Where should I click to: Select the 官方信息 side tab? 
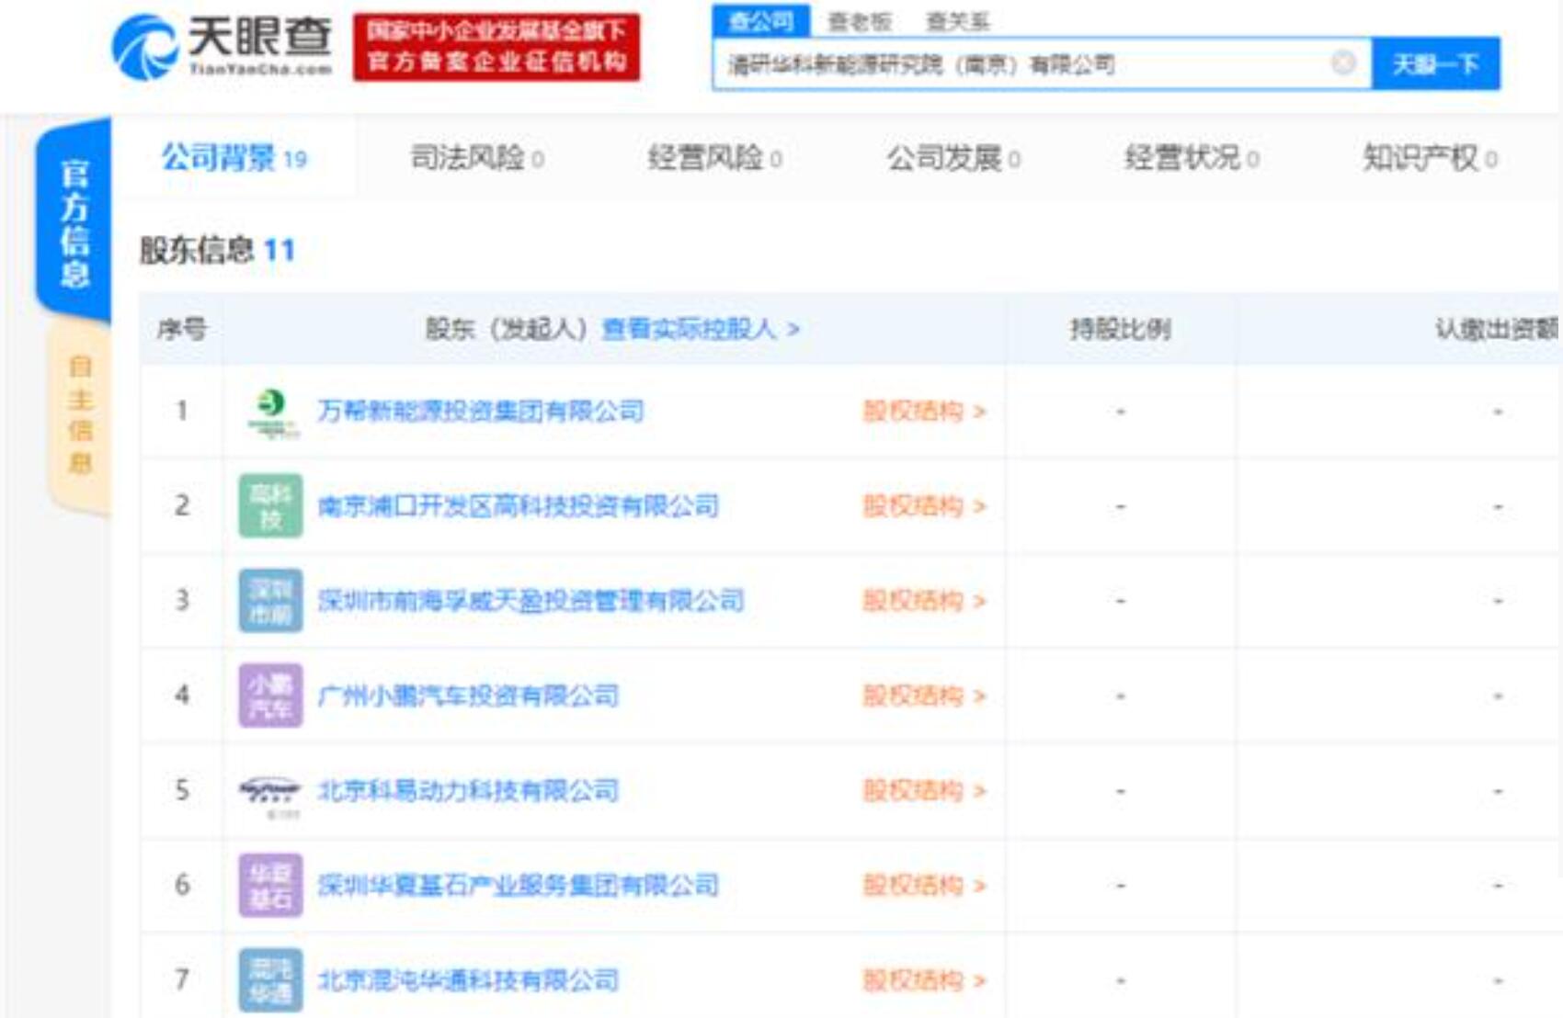(74, 223)
